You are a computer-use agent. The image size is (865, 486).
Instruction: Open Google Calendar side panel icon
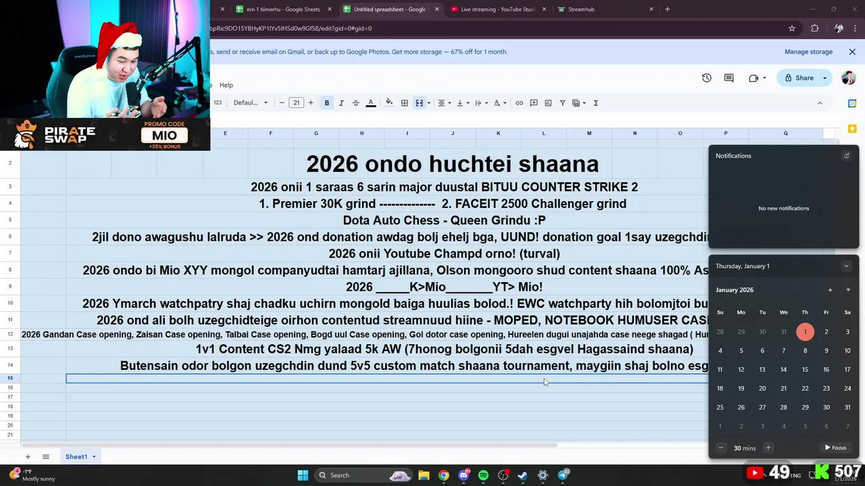[852, 103]
